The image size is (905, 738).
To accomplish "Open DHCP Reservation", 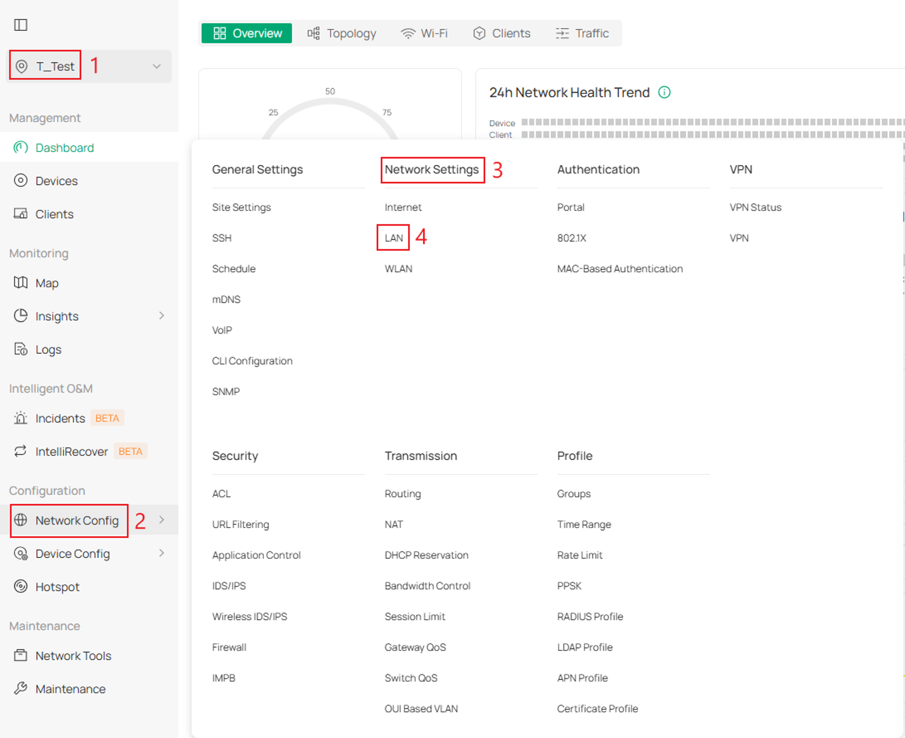I will 426,555.
